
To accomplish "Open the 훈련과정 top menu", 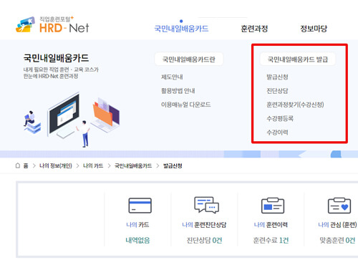I will [254, 29].
